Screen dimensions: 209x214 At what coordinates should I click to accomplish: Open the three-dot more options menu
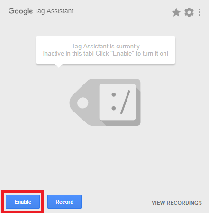[200, 12]
